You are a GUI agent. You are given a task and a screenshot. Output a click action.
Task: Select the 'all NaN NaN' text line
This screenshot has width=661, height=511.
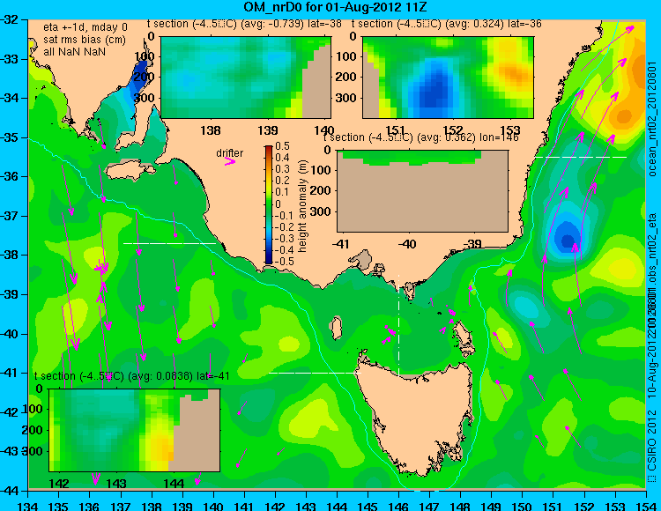pyautogui.click(x=75, y=52)
